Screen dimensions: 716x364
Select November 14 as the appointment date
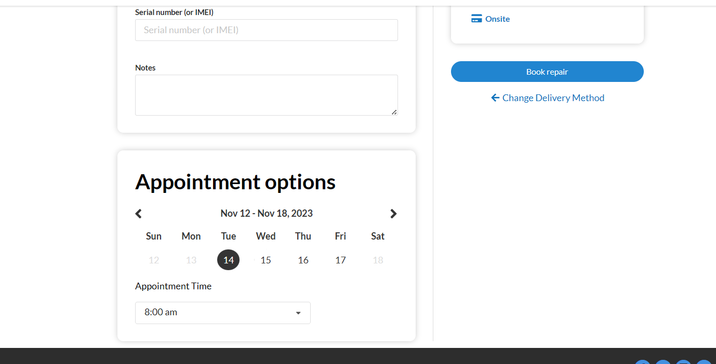point(229,260)
